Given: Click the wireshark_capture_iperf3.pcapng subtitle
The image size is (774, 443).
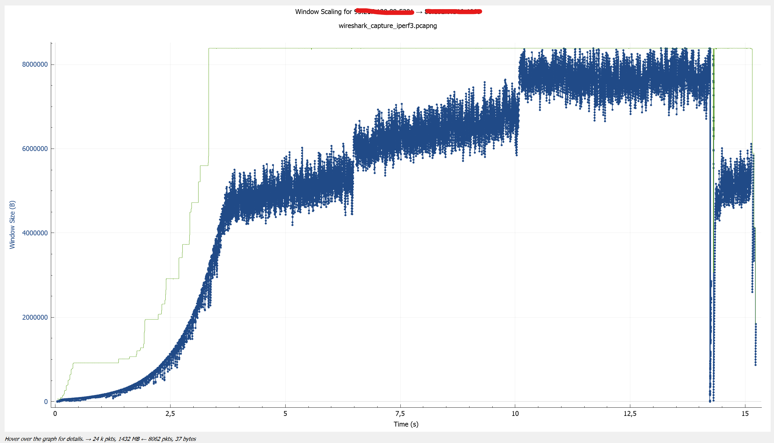Looking at the screenshot, I should 387,26.
